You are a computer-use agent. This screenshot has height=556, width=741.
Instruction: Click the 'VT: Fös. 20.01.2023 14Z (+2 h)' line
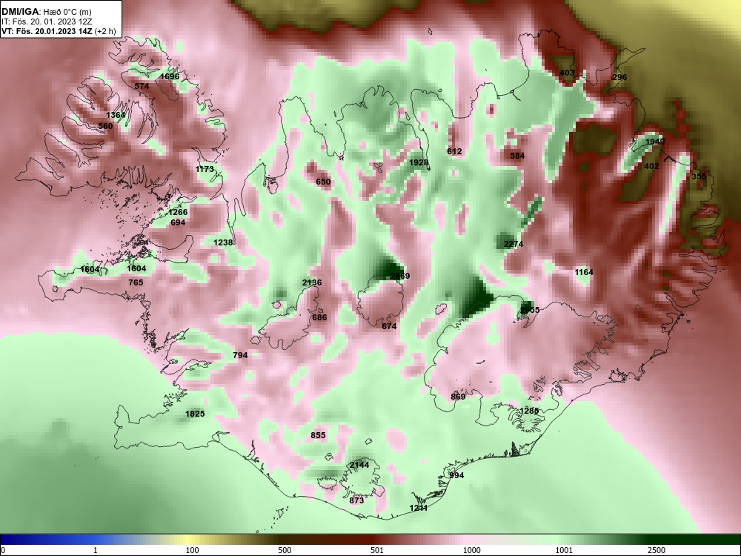point(59,31)
